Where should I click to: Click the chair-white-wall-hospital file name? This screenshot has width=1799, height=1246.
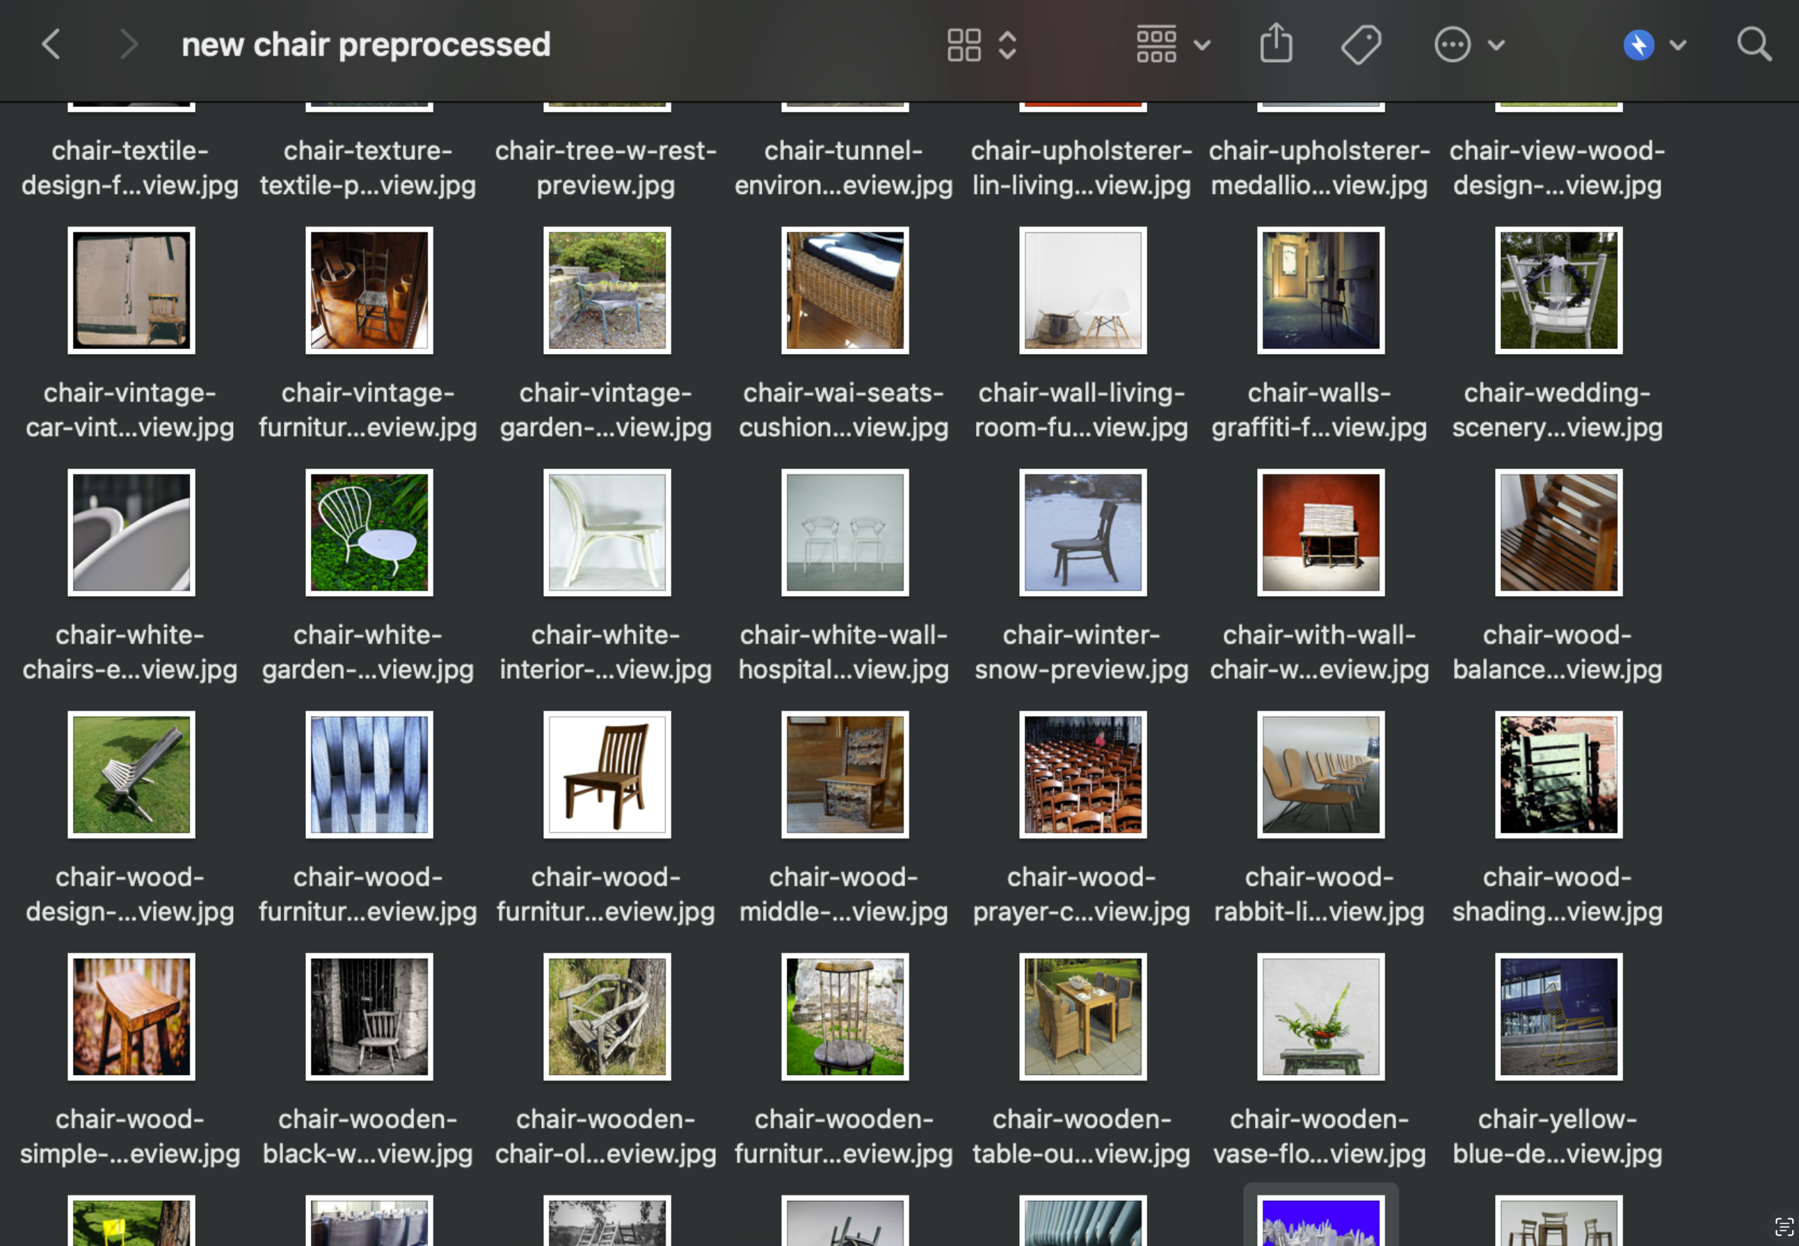point(844,652)
